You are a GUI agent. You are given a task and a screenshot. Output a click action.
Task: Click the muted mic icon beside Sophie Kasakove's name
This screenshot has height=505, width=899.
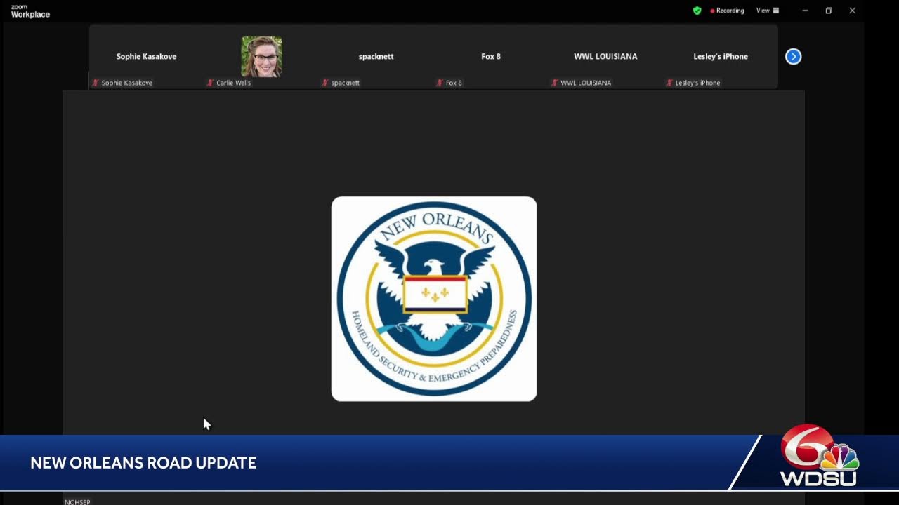click(x=96, y=83)
